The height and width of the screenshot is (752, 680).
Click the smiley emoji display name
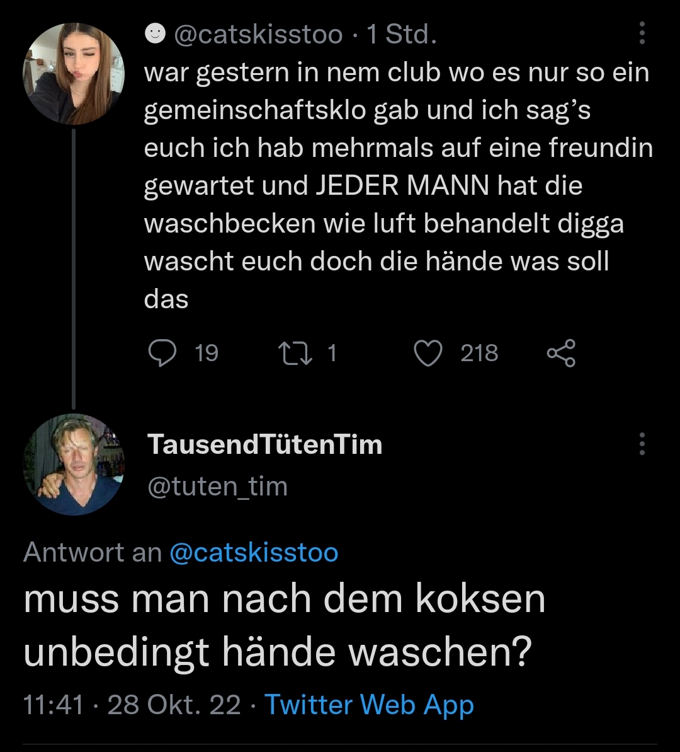(x=155, y=35)
